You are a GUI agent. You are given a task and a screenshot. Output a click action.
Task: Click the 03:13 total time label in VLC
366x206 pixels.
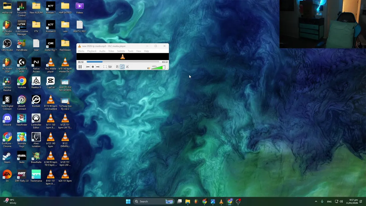(165, 62)
